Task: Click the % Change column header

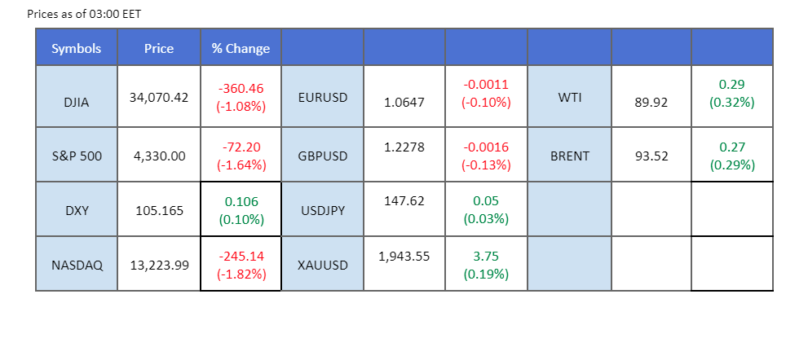Action: pyautogui.click(x=241, y=49)
